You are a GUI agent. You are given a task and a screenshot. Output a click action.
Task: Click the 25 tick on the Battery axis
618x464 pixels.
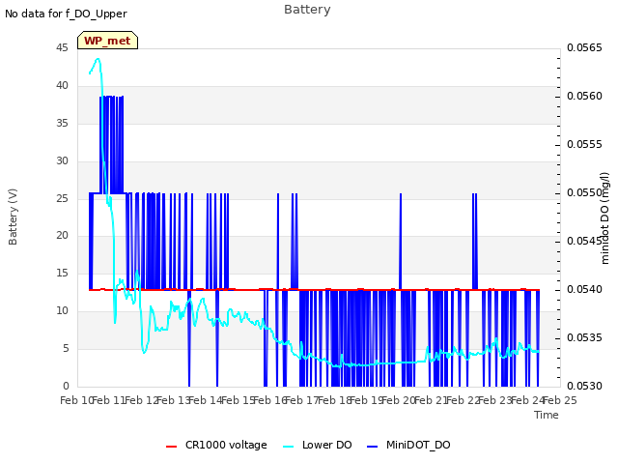(x=62, y=198)
